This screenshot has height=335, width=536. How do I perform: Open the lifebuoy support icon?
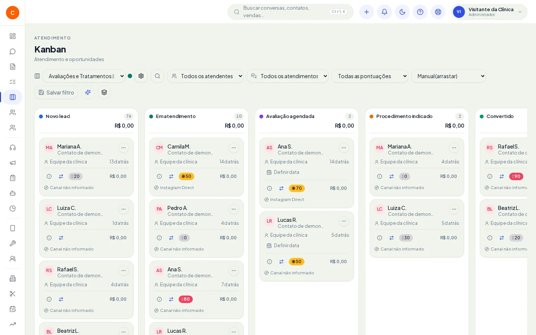tap(438, 12)
